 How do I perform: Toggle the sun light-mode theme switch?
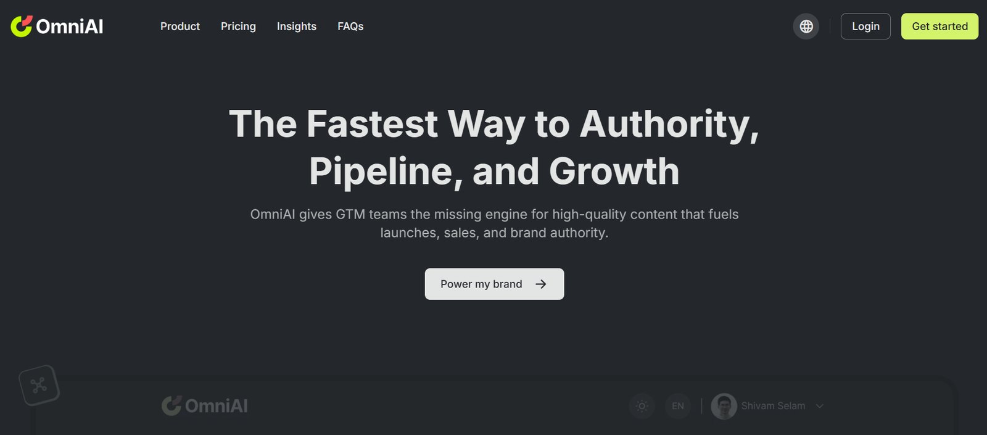[642, 406]
